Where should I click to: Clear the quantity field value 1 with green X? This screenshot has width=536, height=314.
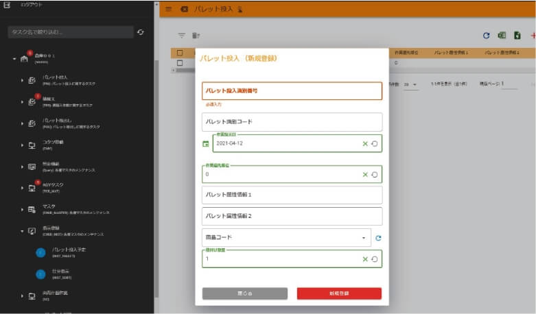365,259
